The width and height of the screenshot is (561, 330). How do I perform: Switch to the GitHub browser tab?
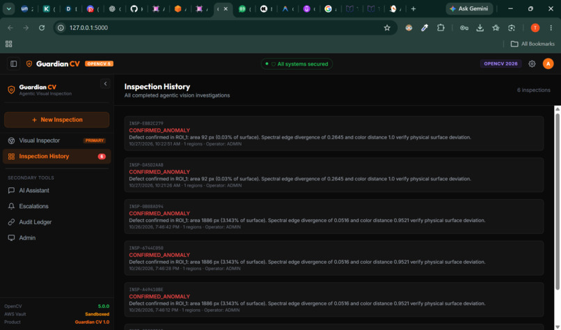point(134,9)
